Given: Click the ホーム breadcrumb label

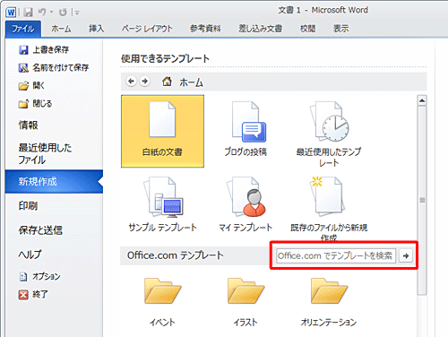Looking at the screenshot, I should (x=191, y=82).
